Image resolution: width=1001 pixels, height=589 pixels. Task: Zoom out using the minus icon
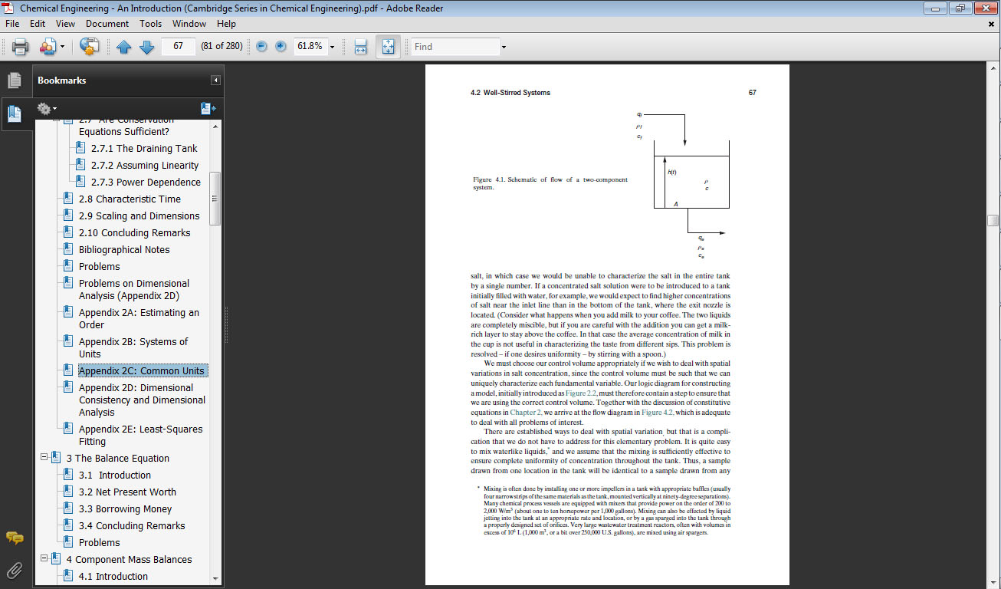[261, 46]
